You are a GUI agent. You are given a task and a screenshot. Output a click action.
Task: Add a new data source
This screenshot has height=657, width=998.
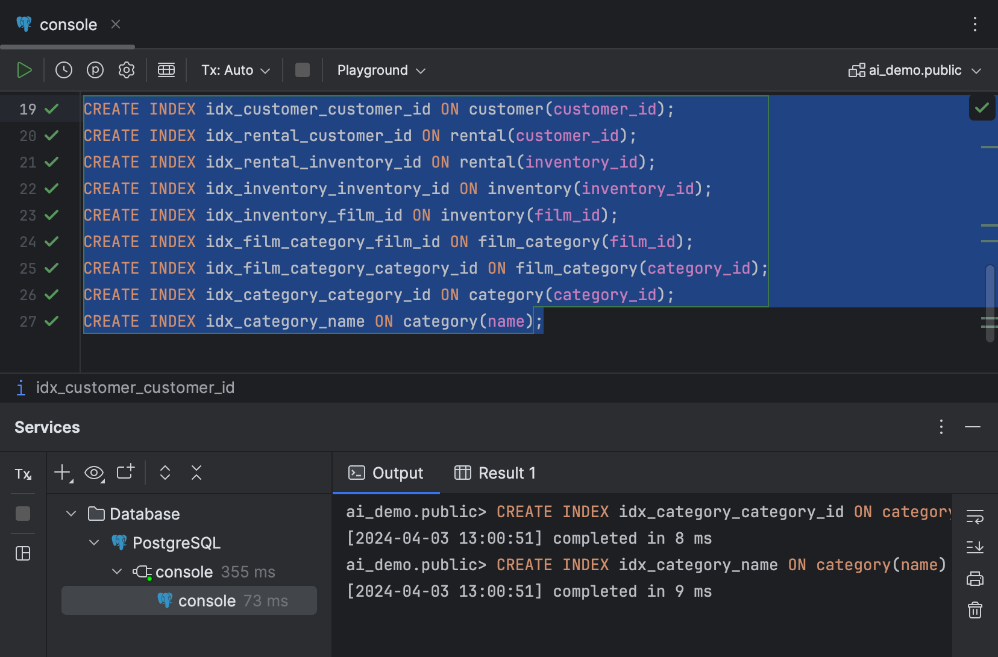tap(61, 473)
